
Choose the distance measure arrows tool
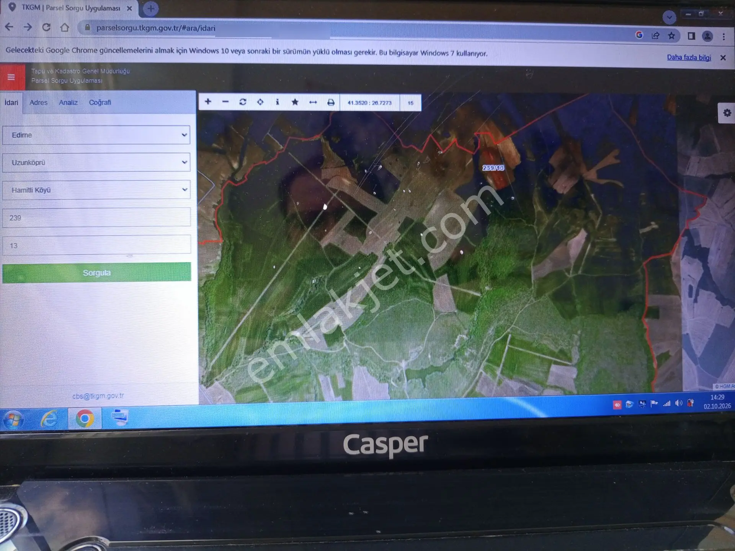(313, 103)
